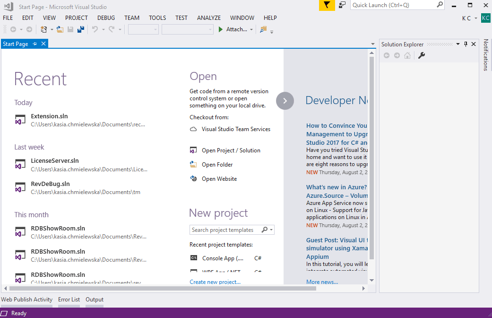Expand the project template search dropdown
Screen dimensions: 492x318
[x=271, y=230]
